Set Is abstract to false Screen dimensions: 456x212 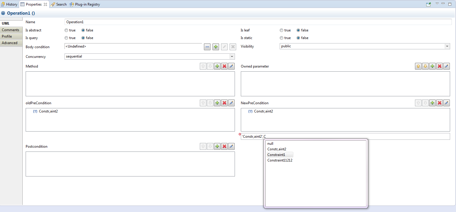pyautogui.click(x=83, y=30)
